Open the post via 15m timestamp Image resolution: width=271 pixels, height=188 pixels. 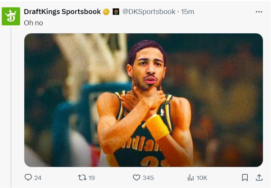(x=187, y=12)
